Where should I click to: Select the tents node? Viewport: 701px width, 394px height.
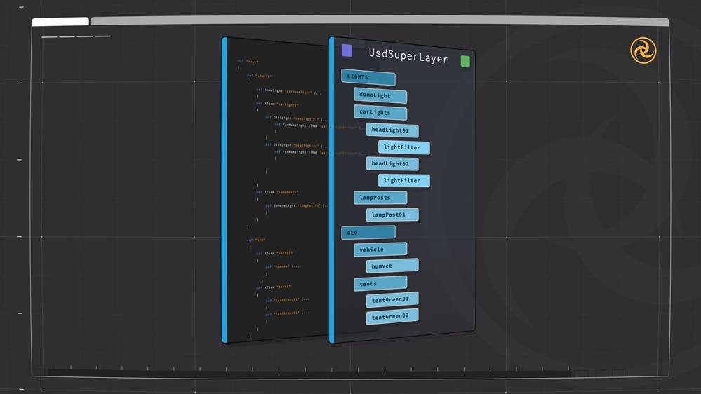point(380,284)
